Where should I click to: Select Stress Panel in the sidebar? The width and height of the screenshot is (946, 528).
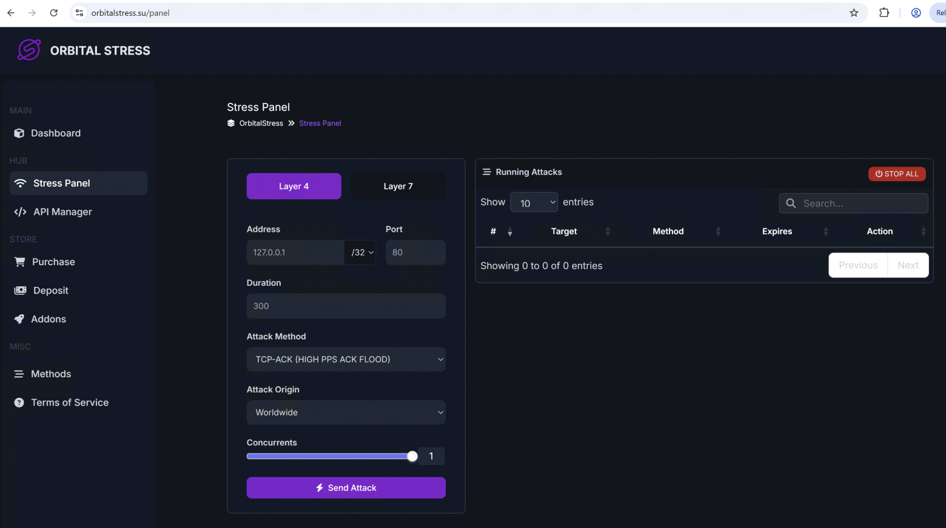[78, 183]
